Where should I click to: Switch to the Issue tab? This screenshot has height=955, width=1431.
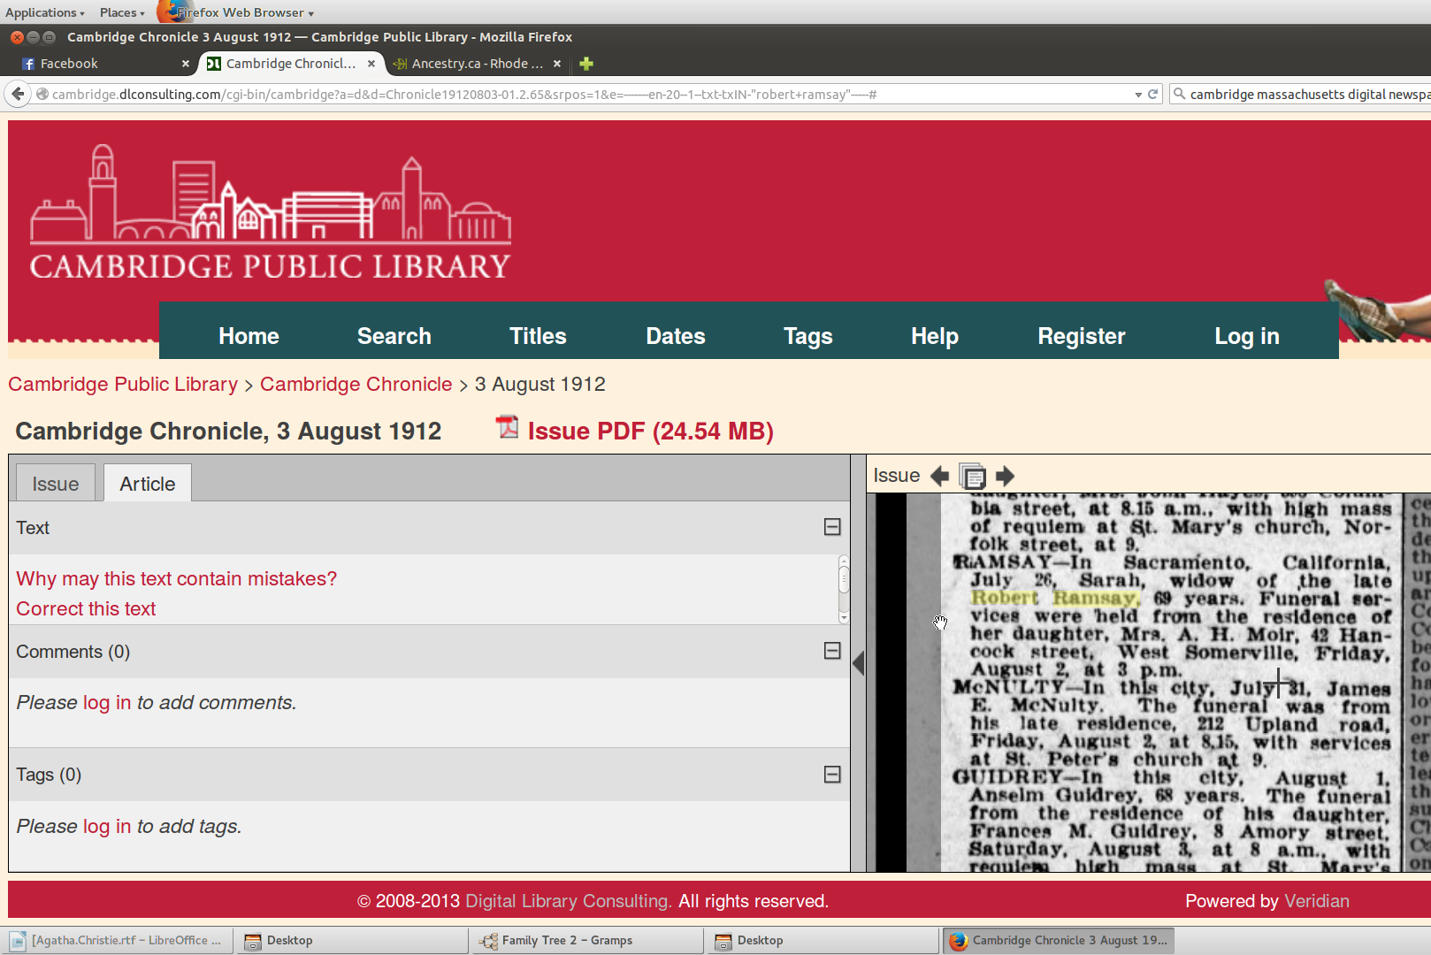pyautogui.click(x=56, y=484)
